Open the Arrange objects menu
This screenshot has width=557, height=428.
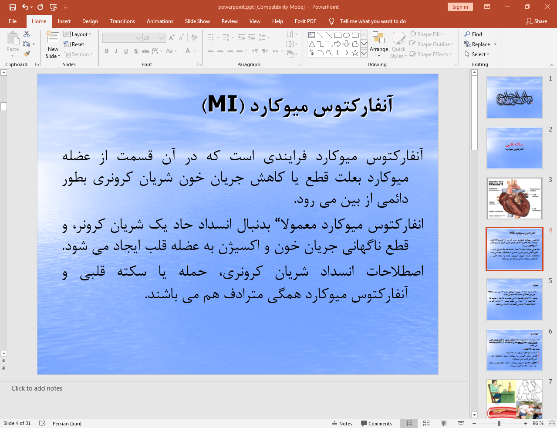pos(379,44)
